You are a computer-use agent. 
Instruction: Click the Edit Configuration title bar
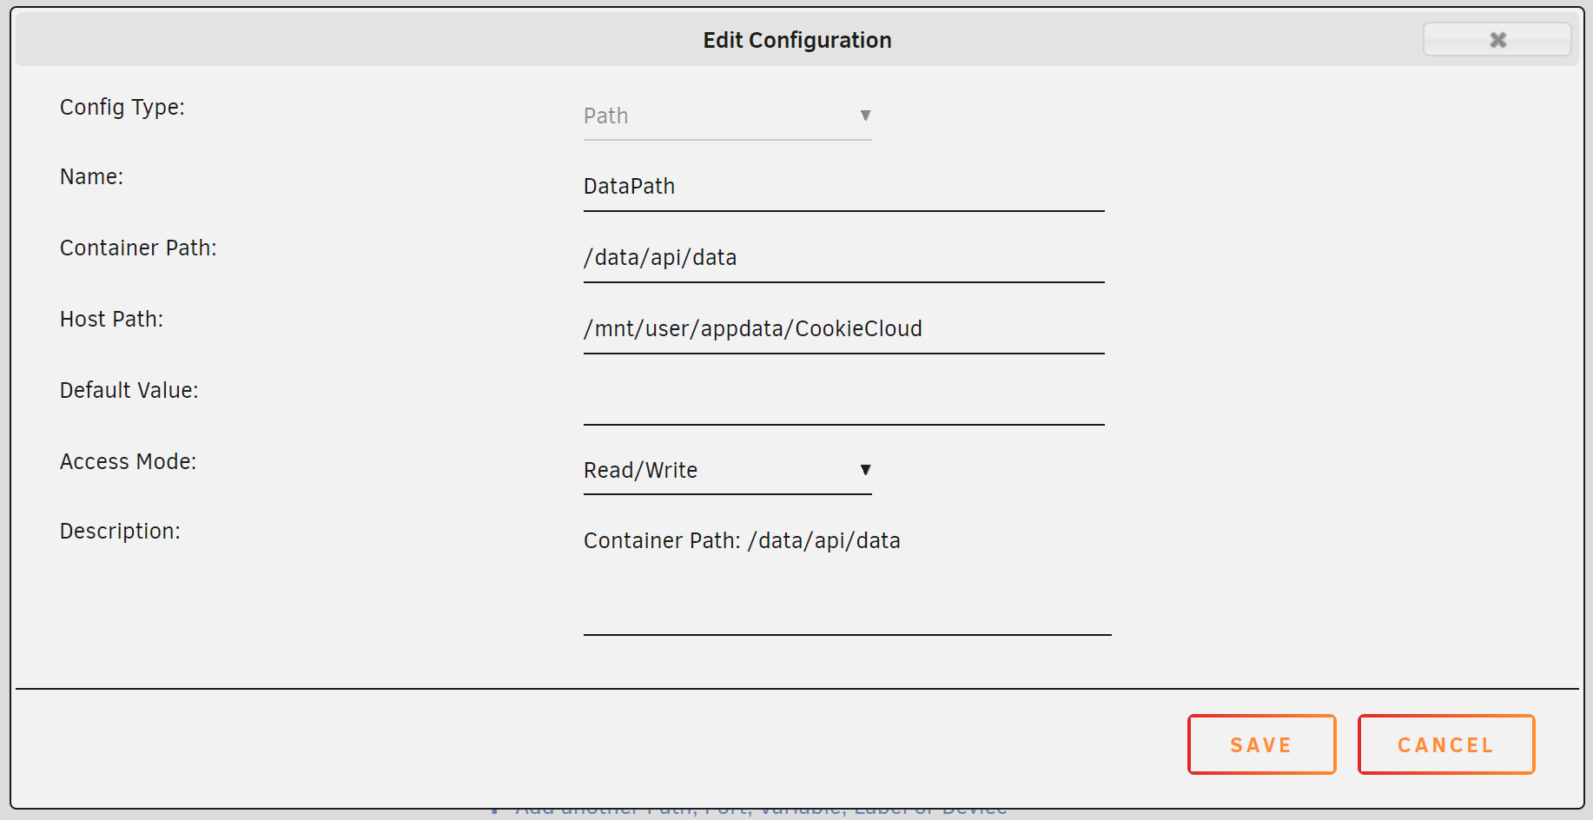tap(796, 40)
